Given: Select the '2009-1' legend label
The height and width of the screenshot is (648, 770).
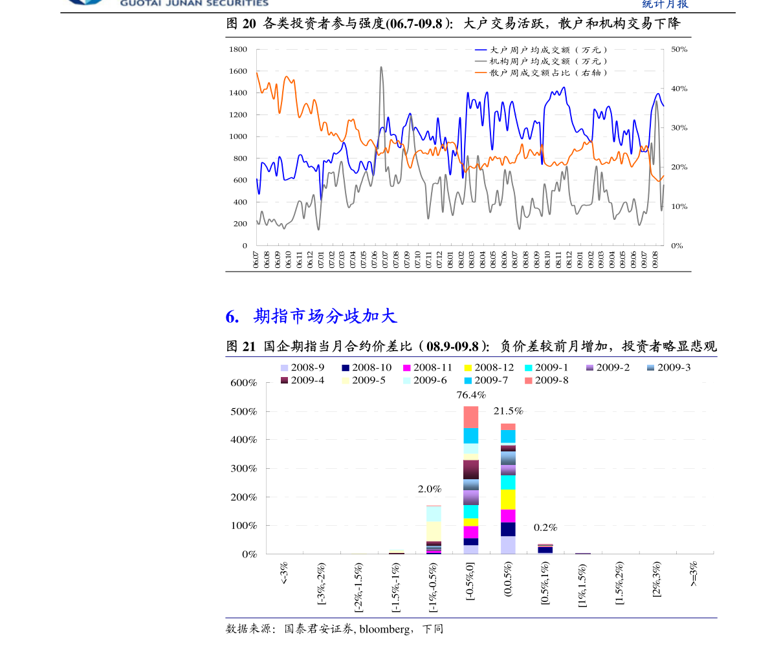Looking at the screenshot, I should [551, 367].
